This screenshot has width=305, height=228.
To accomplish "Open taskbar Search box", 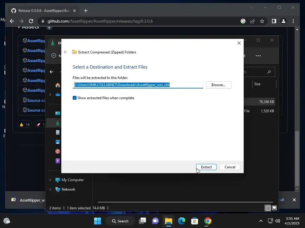I will point(120,221).
